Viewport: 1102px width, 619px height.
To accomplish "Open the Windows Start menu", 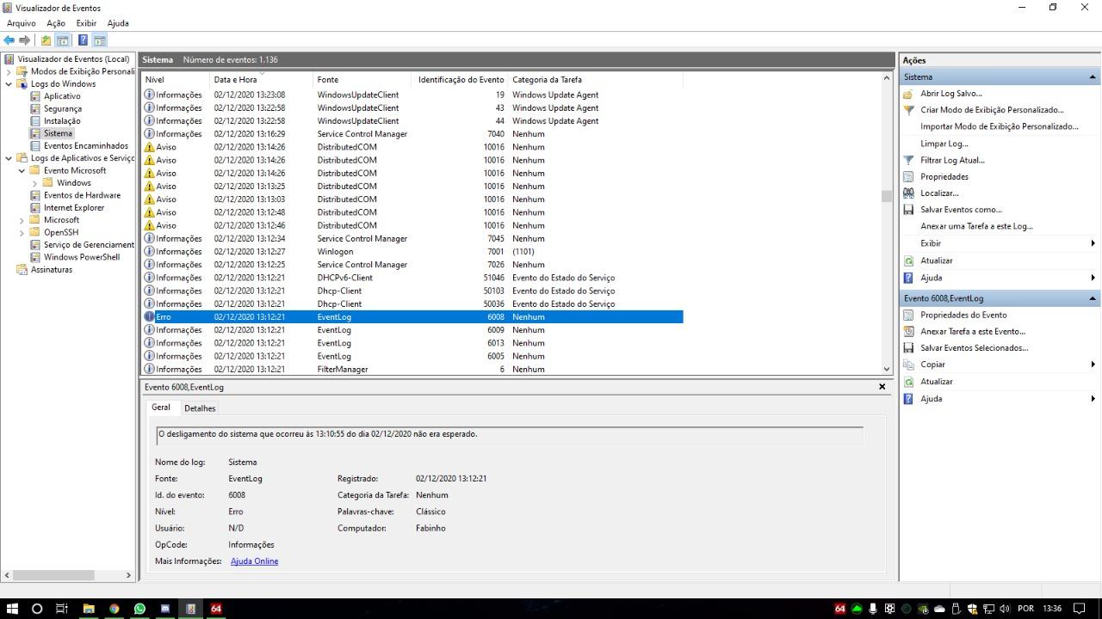I will (12, 609).
